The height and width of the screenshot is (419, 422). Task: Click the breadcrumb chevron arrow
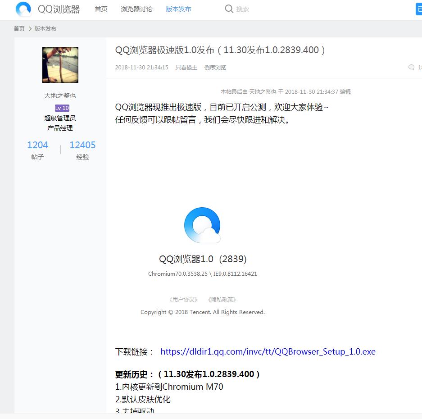(30, 28)
